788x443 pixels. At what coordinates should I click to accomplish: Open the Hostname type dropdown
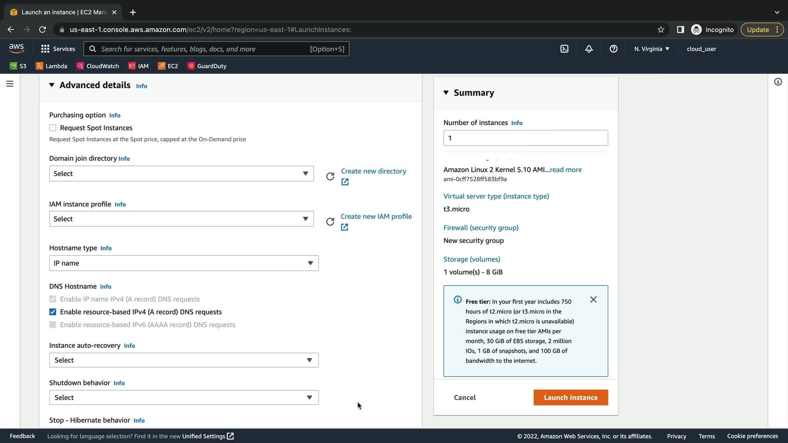[183, 263]
